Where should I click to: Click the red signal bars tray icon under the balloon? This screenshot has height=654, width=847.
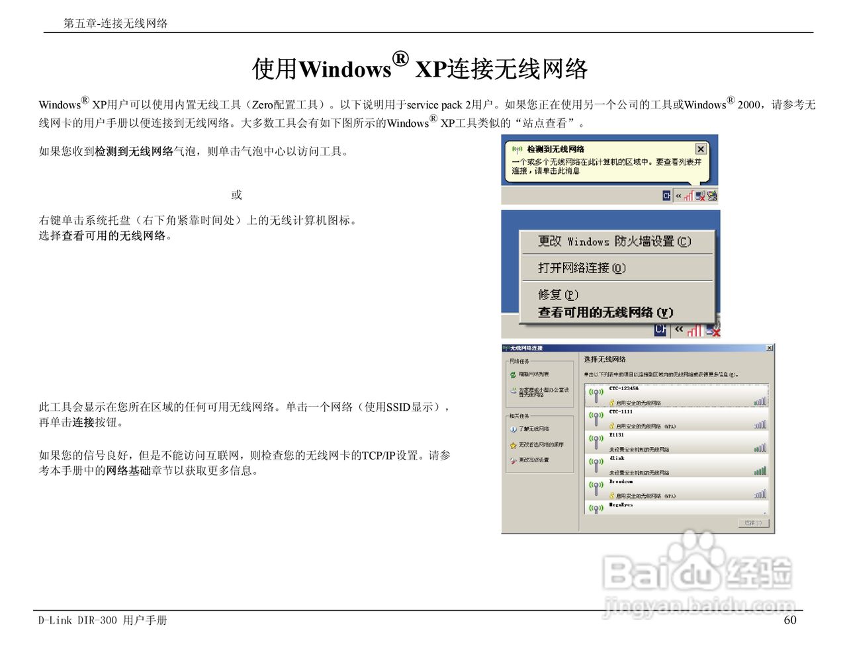click(689, 196)
